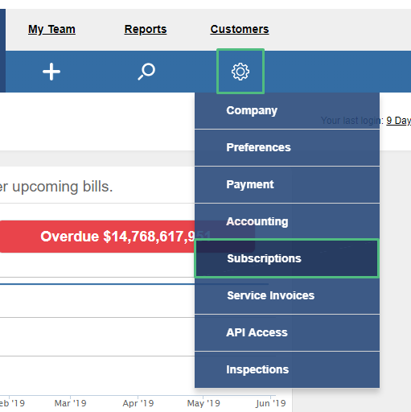The image size is (411, 412).
Task: Open the 9 Days last login link
Action: pyautogui.click(x=398, y=121)
